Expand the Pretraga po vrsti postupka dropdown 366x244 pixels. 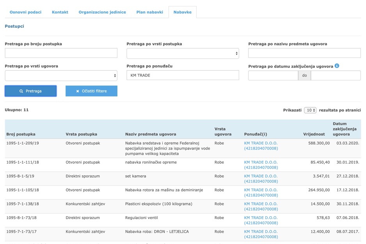(x=183, y=53)
